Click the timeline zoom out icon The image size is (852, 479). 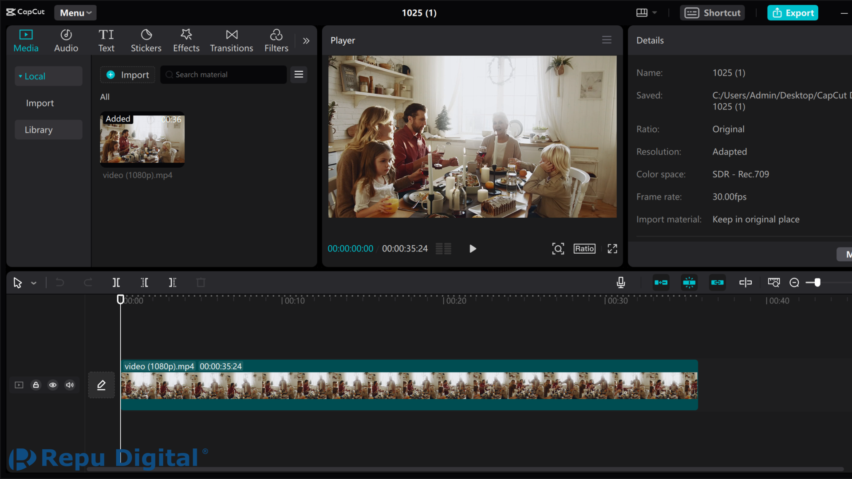point(794,283)
